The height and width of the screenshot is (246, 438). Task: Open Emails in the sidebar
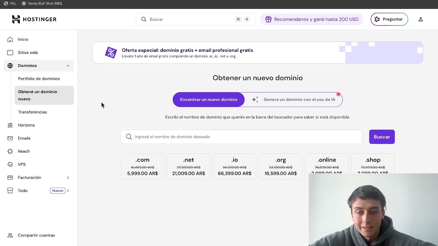coord(39,138)
